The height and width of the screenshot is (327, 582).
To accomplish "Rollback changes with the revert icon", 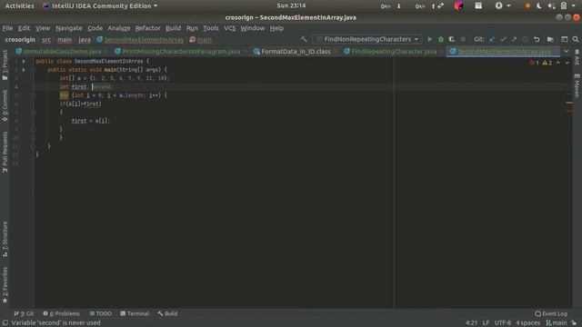I will pos(537,39).
